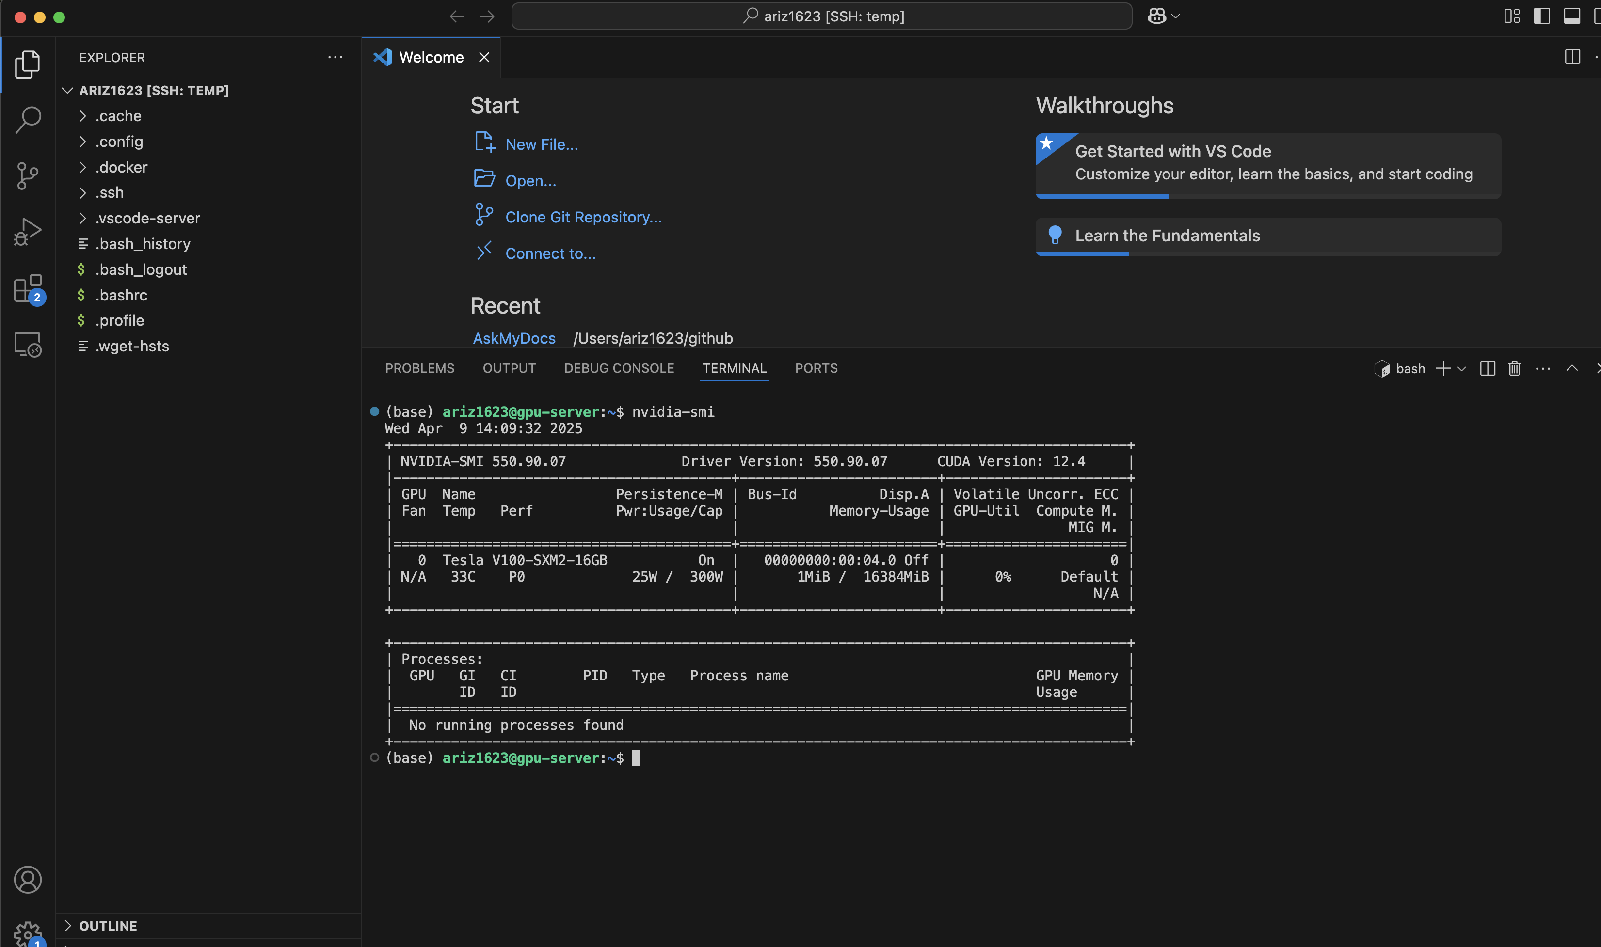
Task: Open Get Started with VS Code walkthrough
Action: [x=1268, y=166]
